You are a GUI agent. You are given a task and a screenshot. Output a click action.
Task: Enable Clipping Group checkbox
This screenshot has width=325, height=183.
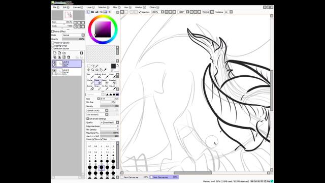pyautogui.click(x=53, y=45)
